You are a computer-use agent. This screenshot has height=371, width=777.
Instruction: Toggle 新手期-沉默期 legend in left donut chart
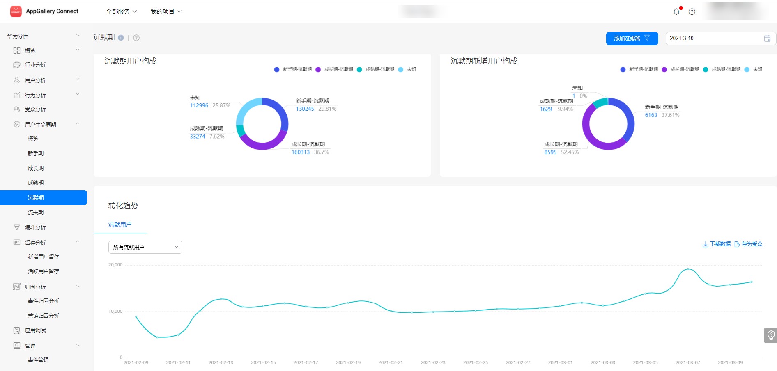pyautogui.click(x=293, y=70)
